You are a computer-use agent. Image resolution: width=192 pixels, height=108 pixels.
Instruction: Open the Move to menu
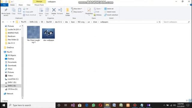(x=41, y=12)
